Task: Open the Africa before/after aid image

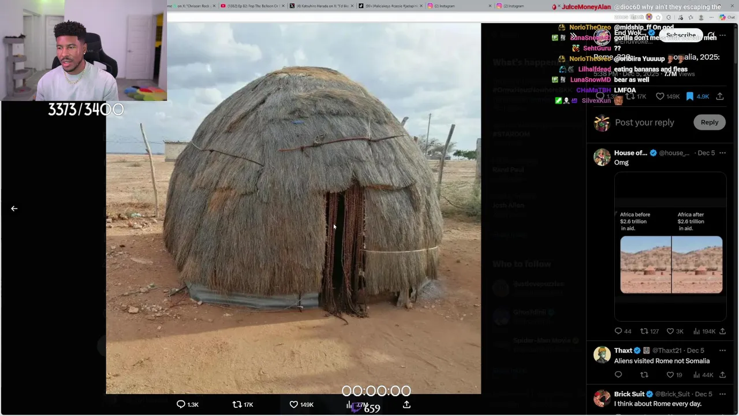Action: coord(670,246)
